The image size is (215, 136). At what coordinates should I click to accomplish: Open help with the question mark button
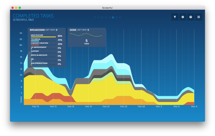[x=191, y=17]
